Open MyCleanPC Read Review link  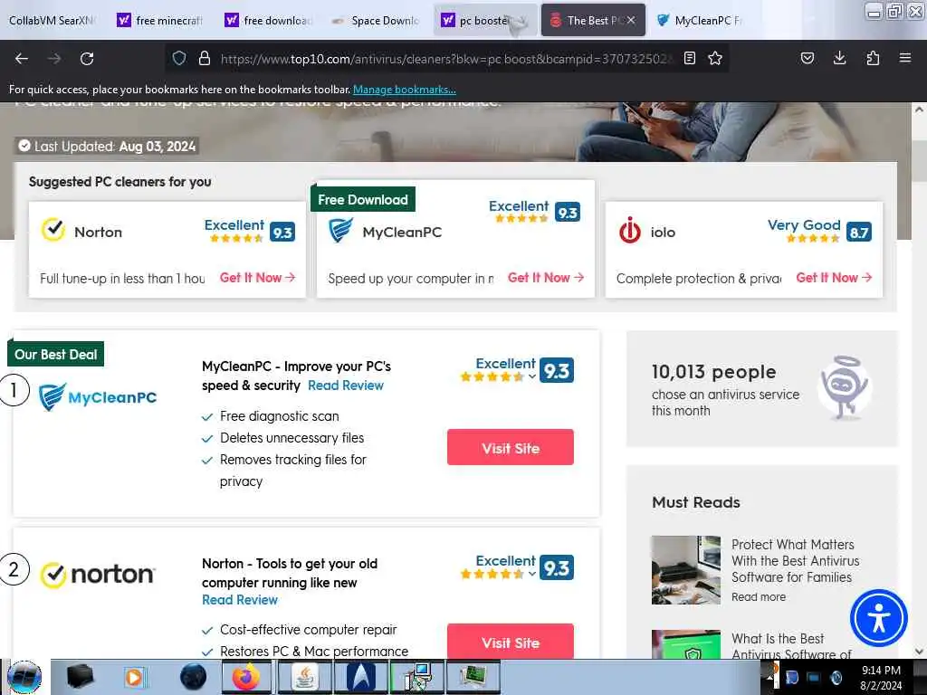tap(346, 386)
